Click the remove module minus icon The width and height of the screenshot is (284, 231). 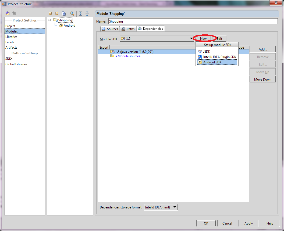[x=57, y=13]
